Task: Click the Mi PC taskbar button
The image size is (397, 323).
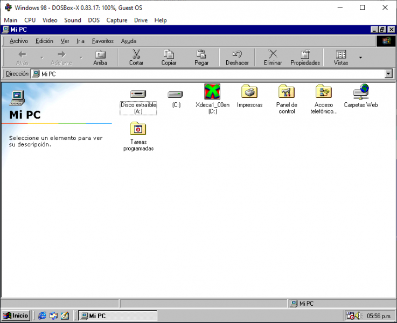Action: click(117, 315)
